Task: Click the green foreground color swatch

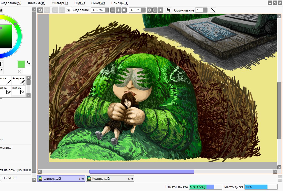Action: click(21, 64)
